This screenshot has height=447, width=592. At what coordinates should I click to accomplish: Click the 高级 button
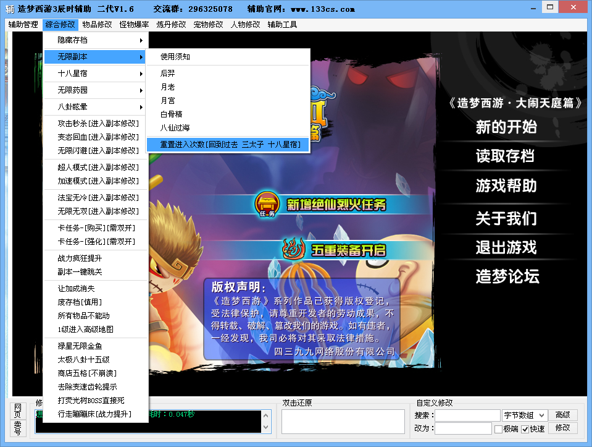coord(563,415)
